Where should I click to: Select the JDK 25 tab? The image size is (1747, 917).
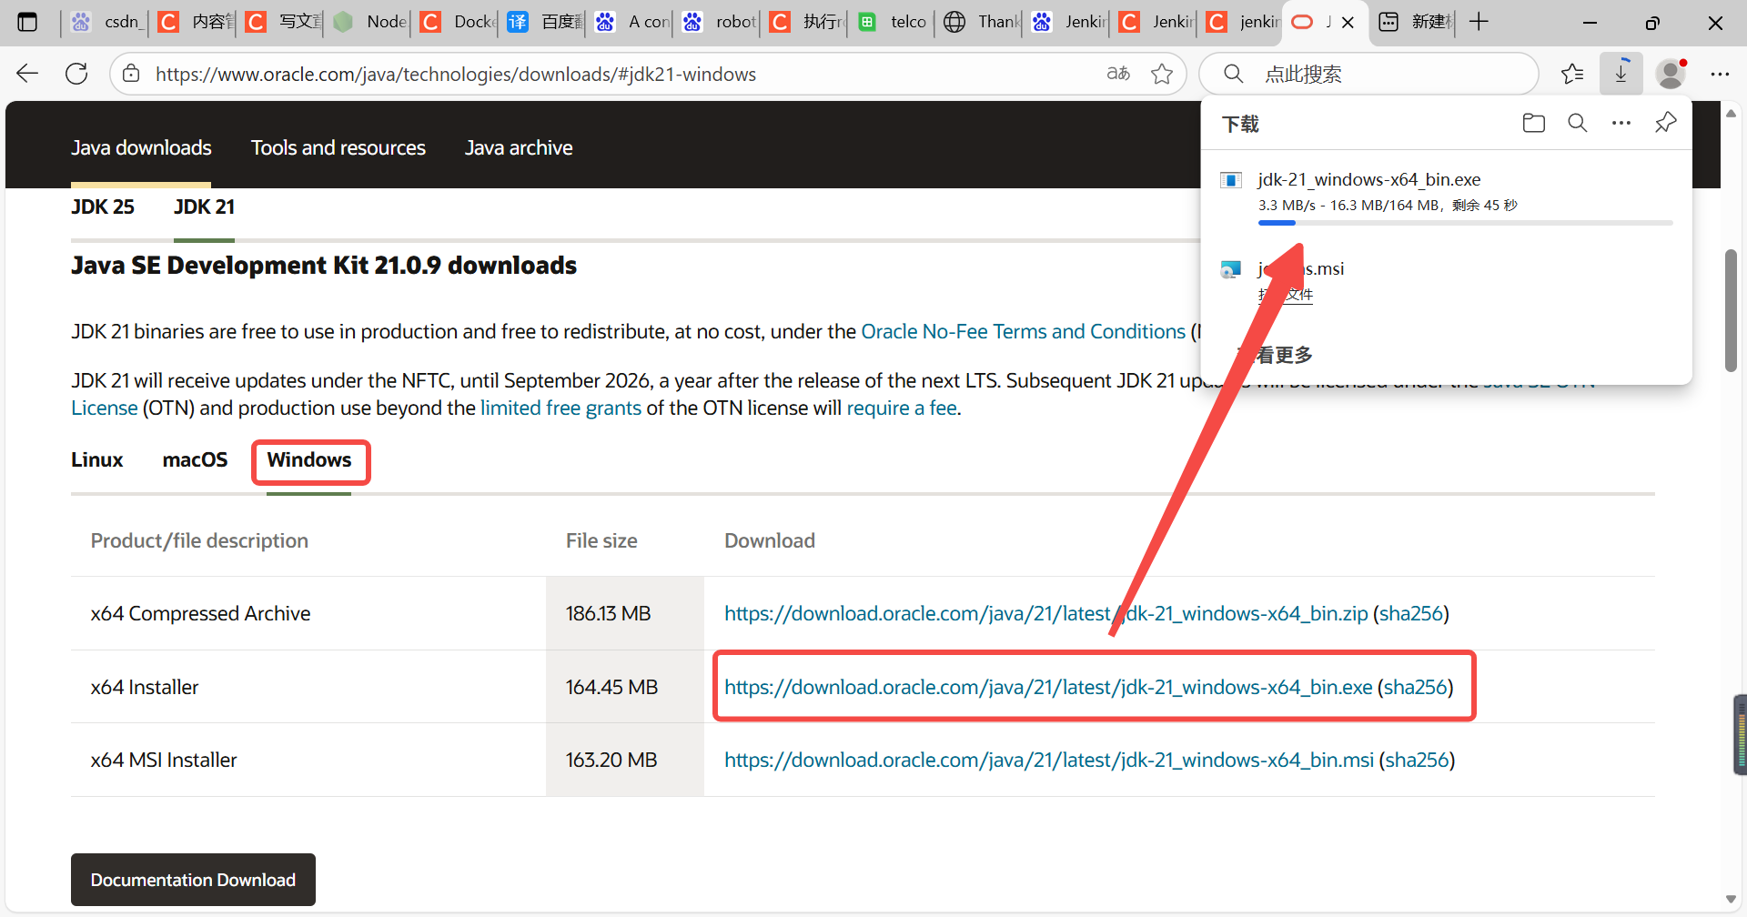(x=103, y=207)
